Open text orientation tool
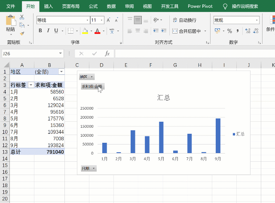Image resolution: width=275 pixels, height=203 pixels. (156, 20)
